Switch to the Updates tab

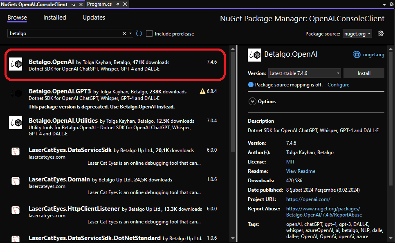click(94, 18)
